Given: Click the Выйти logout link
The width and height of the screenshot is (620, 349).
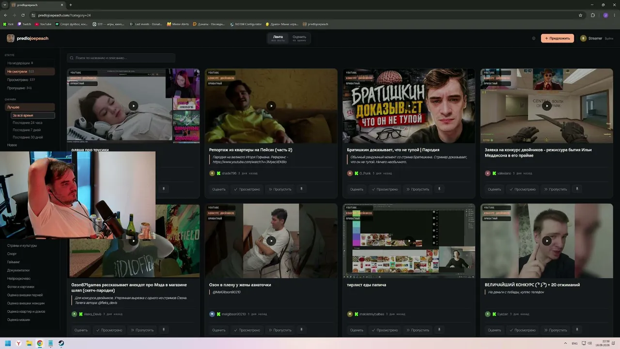Looking at the screenshot, I should [x=609, y=38].
